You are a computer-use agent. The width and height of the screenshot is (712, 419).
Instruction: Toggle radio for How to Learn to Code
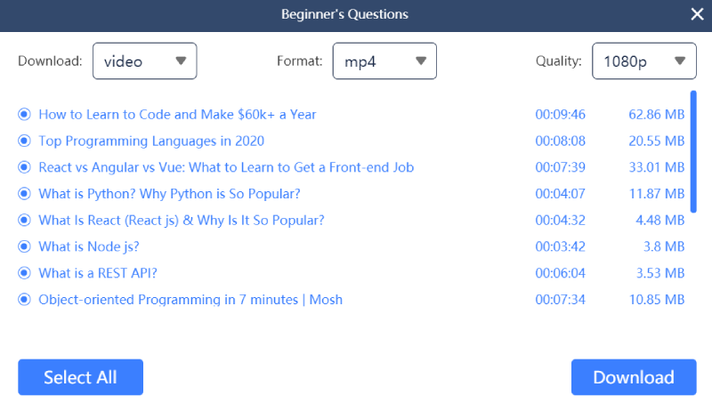pyautogui.click(x=25, y=115)
